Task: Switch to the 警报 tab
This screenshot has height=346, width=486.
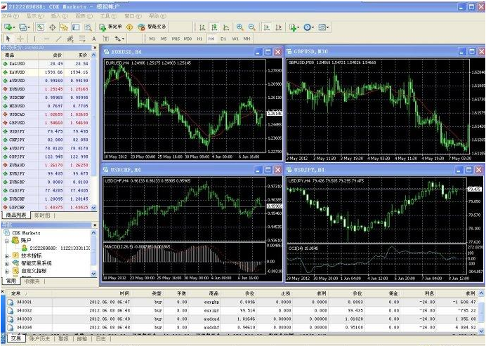Action: tap(63, 339)
